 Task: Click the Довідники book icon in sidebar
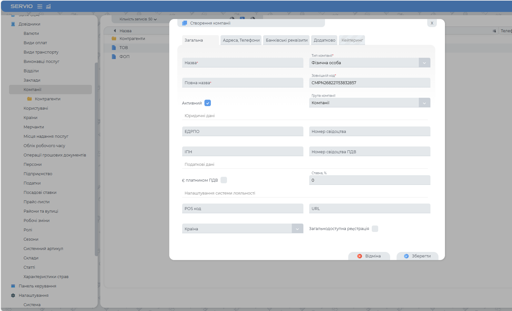click(13, 24)
